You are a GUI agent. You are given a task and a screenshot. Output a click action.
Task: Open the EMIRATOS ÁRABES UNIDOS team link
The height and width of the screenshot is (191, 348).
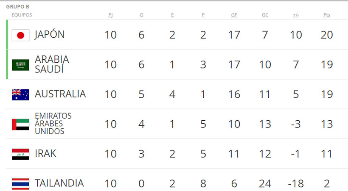53,123
